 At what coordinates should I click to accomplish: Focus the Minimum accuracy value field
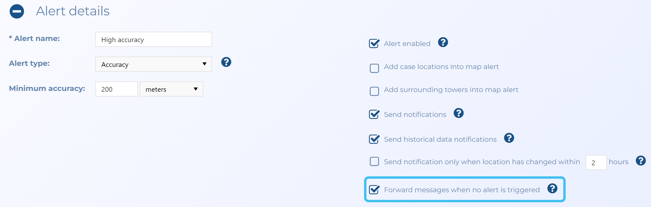116,89
